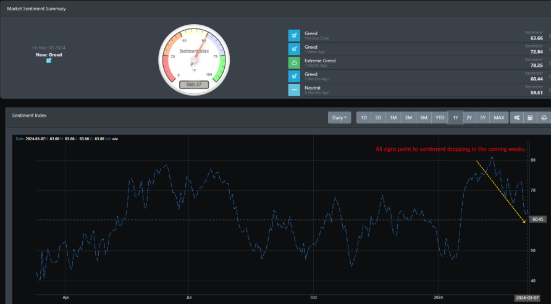
Task: Click the Greed rocket icon for 1 Week Ago
Action: pyautogui.click(x=294, y=49)
